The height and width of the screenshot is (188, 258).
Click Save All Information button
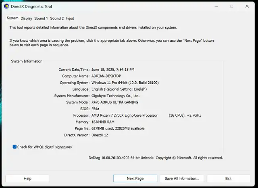point(182,178)
